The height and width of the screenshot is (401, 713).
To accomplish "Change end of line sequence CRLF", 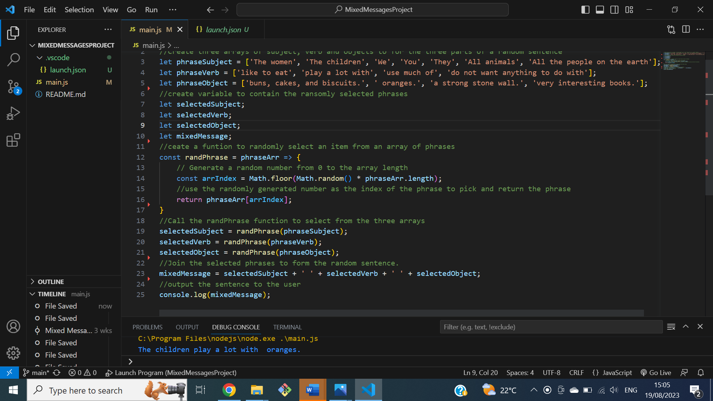I will point(576,372).
